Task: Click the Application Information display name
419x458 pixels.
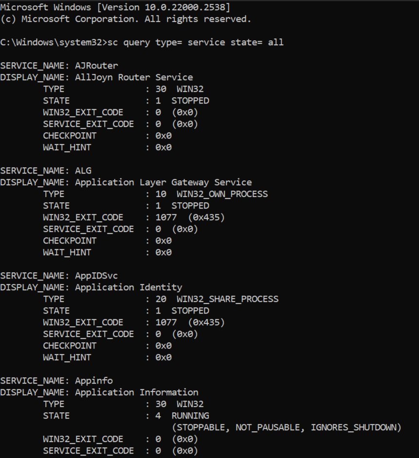Action: pyautogui.click(x=136, y=392)
